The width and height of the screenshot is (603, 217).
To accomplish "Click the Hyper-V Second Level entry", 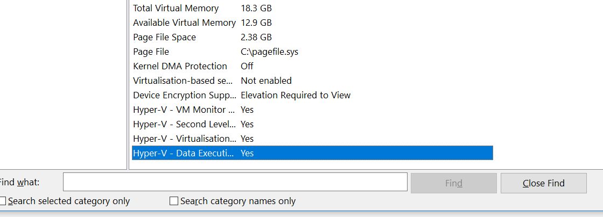I will 184,125.
